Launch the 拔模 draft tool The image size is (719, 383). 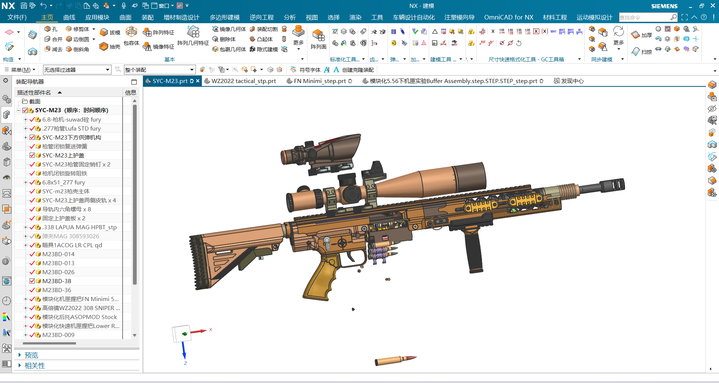click(110, 33)
